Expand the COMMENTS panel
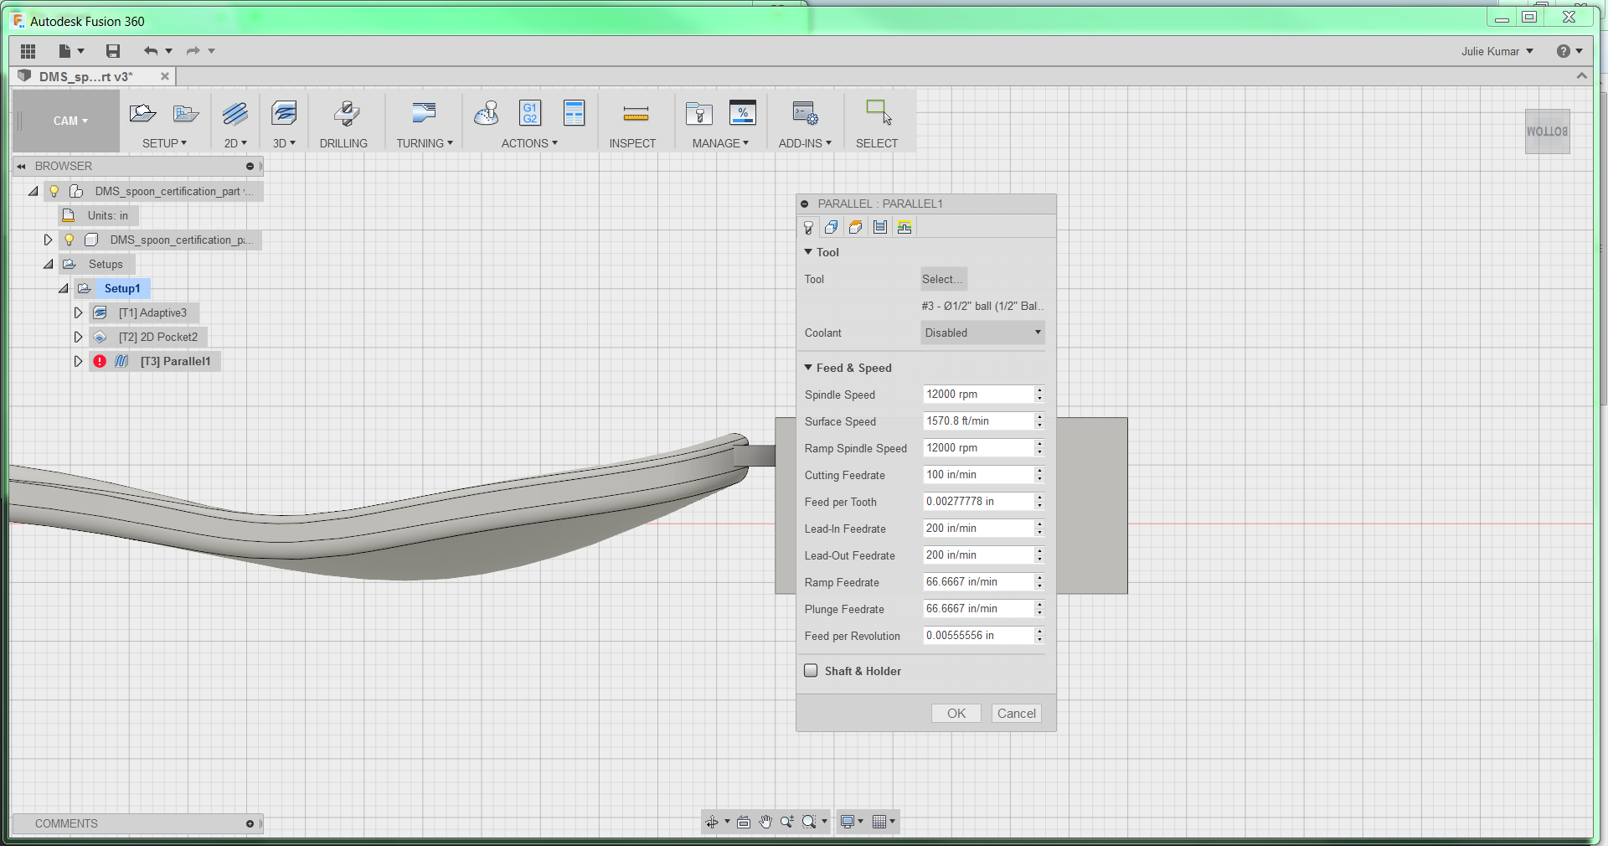The image size is (1608, 846). coord(250,823)
